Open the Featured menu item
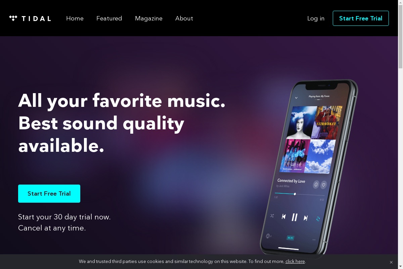The image size is (403, 269). (109, 18)
